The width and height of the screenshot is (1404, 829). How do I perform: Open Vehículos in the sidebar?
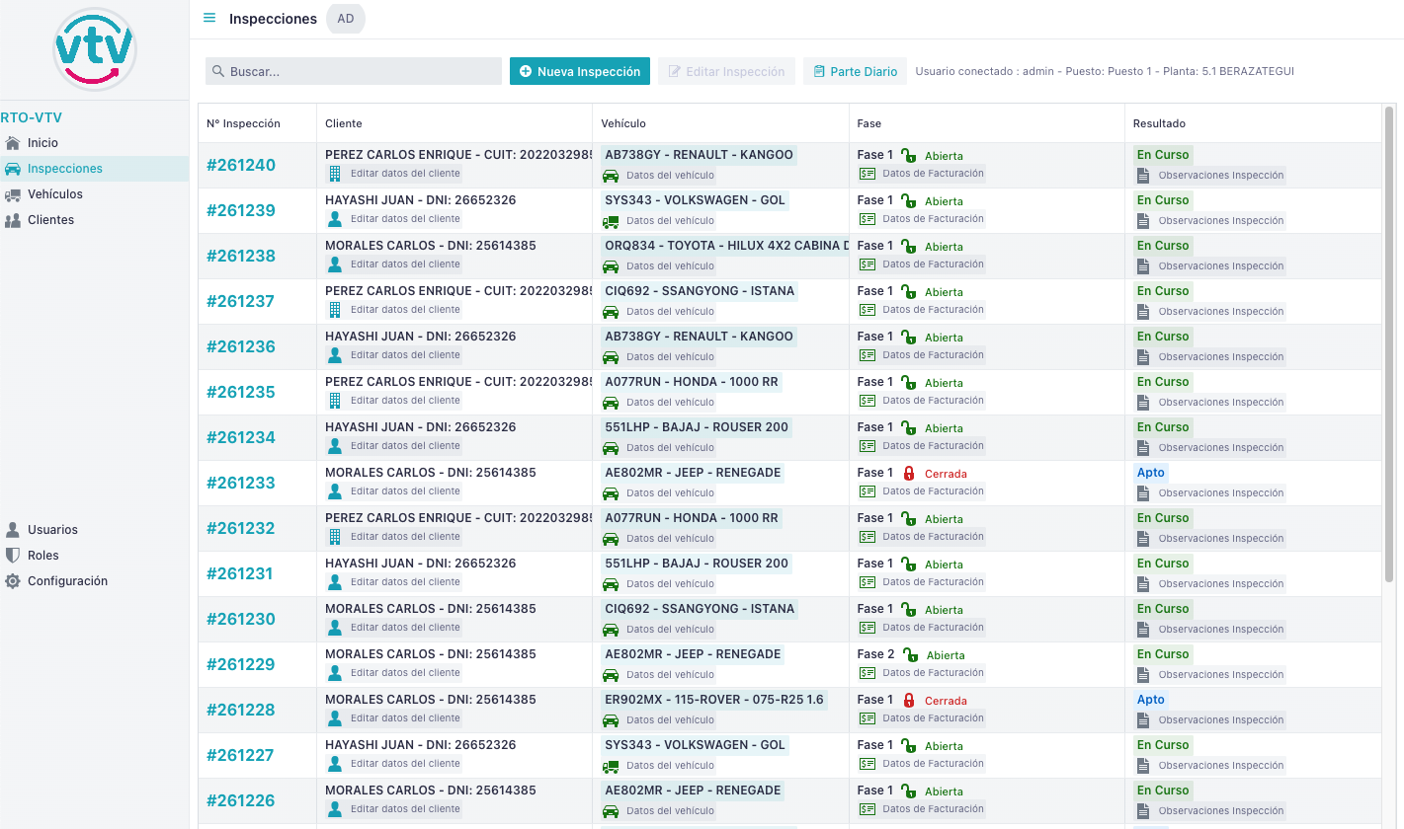click(54, 194)
